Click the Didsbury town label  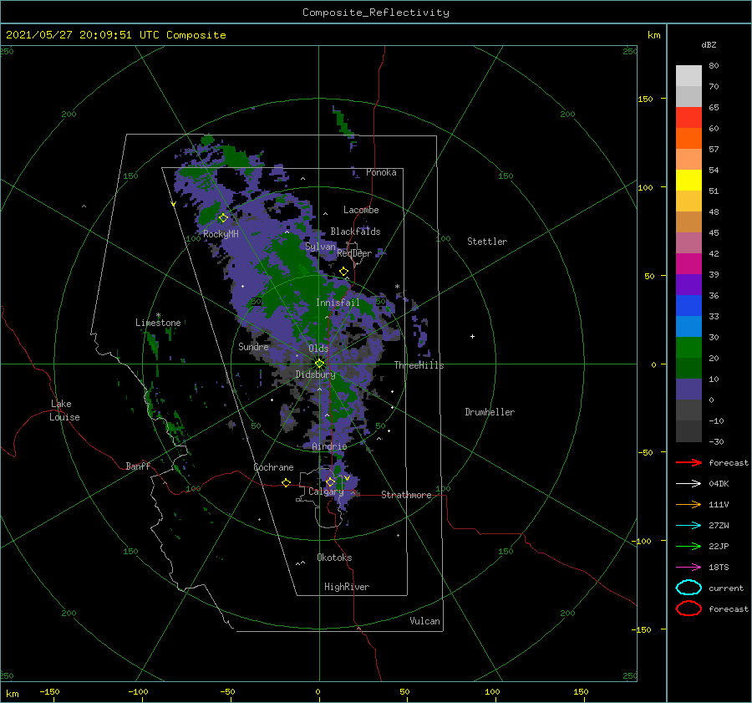(315, 374)
